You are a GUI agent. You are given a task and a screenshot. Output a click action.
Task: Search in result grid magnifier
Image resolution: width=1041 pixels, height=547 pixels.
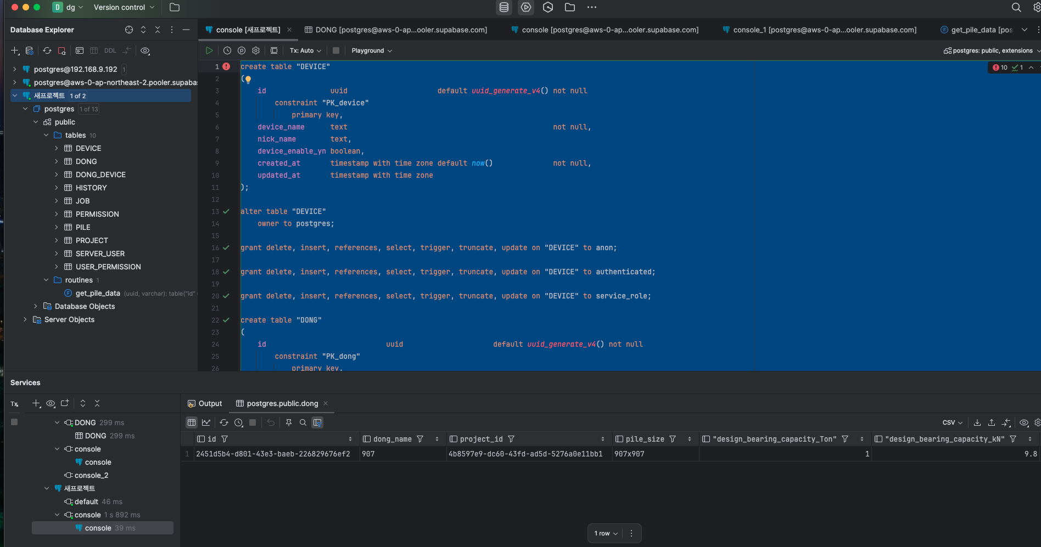point(303,422)
